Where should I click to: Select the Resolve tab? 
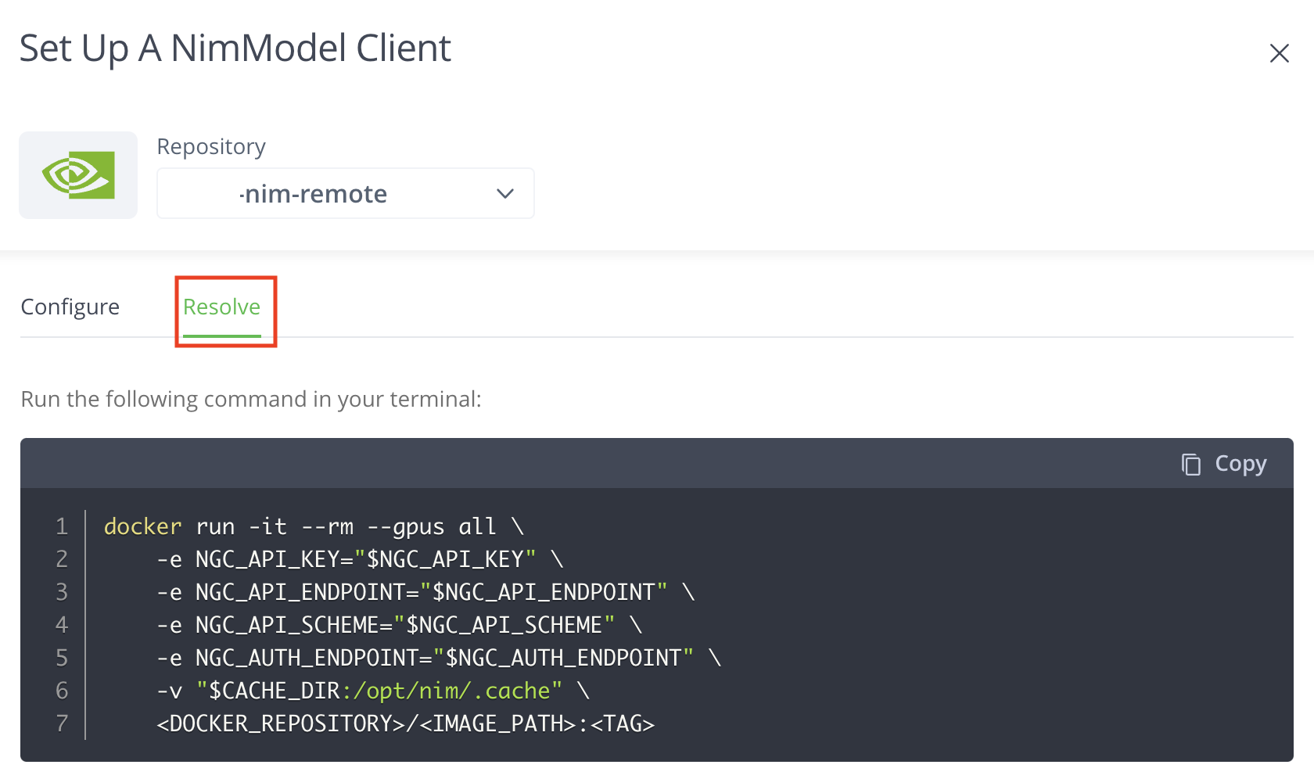(222, 307)
